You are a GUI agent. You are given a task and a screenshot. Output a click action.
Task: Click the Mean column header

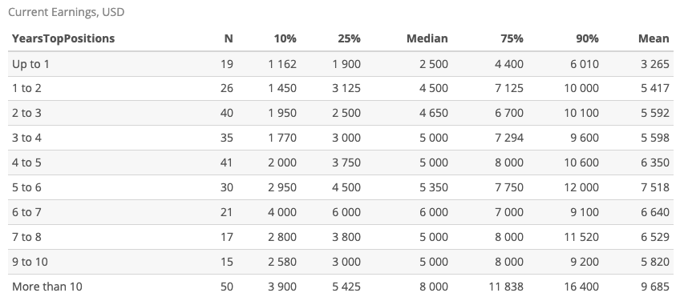click(x=654, y=38)
